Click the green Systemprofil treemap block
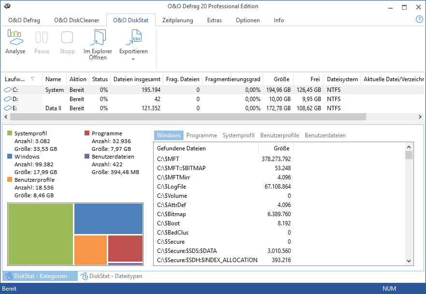This screenshot has height=294, width=426. 41,234
